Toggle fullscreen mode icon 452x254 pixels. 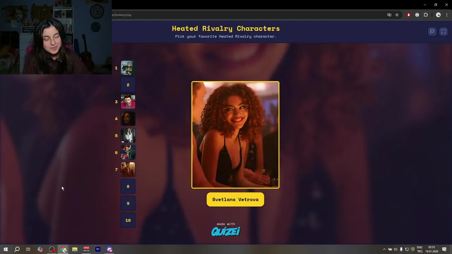pos(444,31)
